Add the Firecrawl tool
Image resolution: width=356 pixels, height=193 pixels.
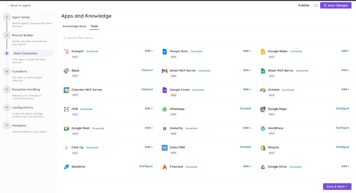click(x=247, y=166)
